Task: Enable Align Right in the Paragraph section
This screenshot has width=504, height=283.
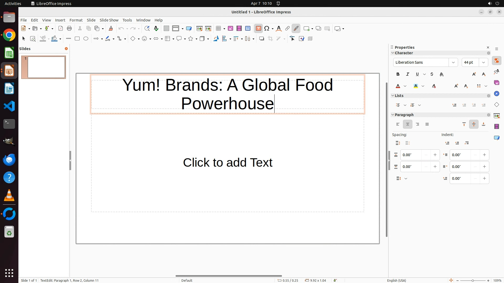Action: tap(417, 124)
